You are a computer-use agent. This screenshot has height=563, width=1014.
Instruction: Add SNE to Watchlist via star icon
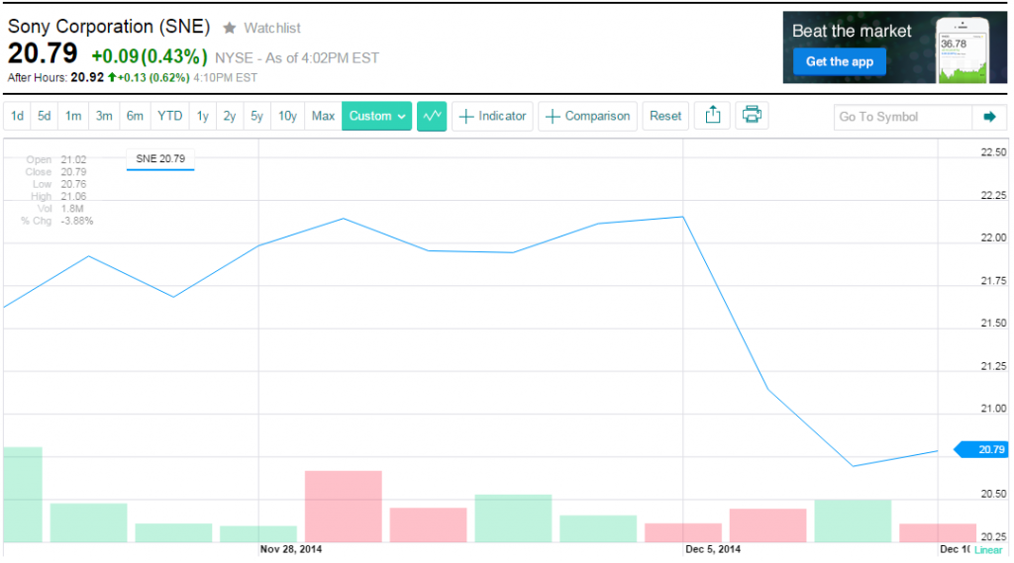click(x=229, y=28)
